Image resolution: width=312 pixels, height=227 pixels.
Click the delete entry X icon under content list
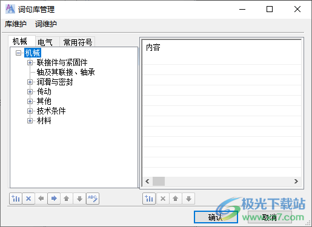[163, 199]
